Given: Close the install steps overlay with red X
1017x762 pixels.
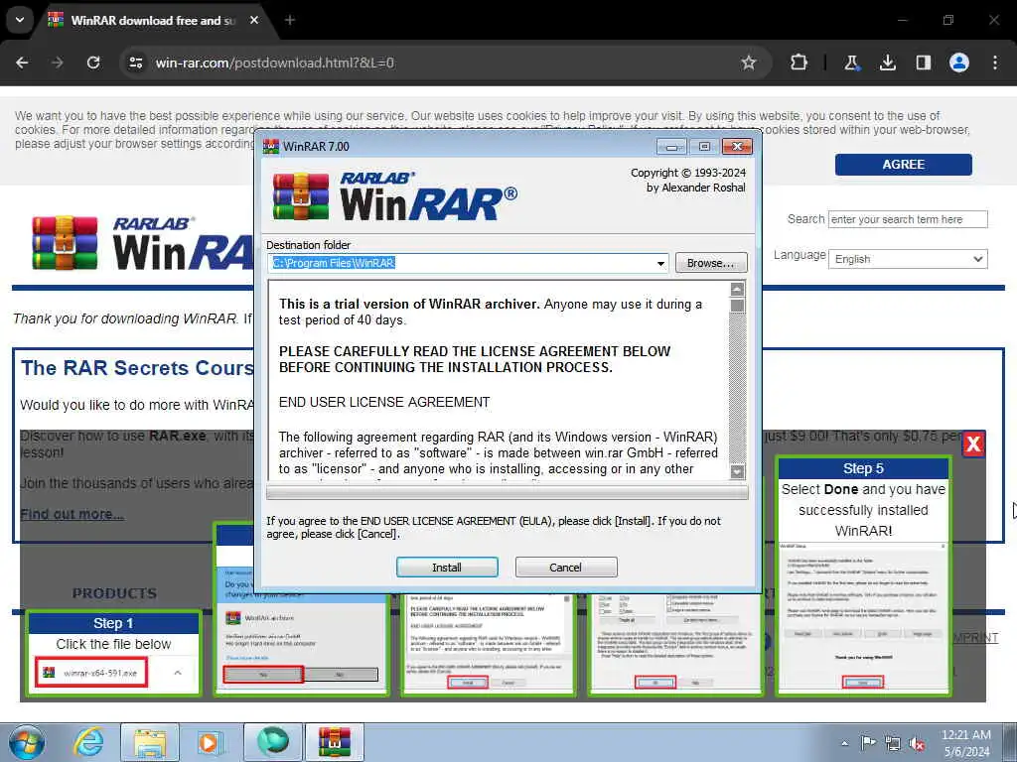Looking at the screenshot, I should [973, 444].
